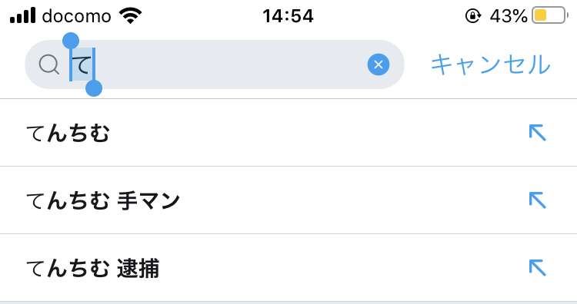The width and height of the screenshot is (577, 304).
Task: Tap the magnifying glass search icon
Action: 49,65
